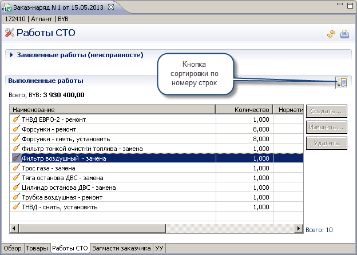Screen dimensions: 357x255
Task: Select row ТНВД - снять, установить
Action: pos(156,207)
